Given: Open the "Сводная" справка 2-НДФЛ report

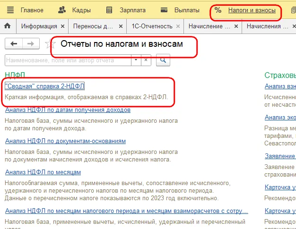Looking at the screenshot, I should 44,86.
